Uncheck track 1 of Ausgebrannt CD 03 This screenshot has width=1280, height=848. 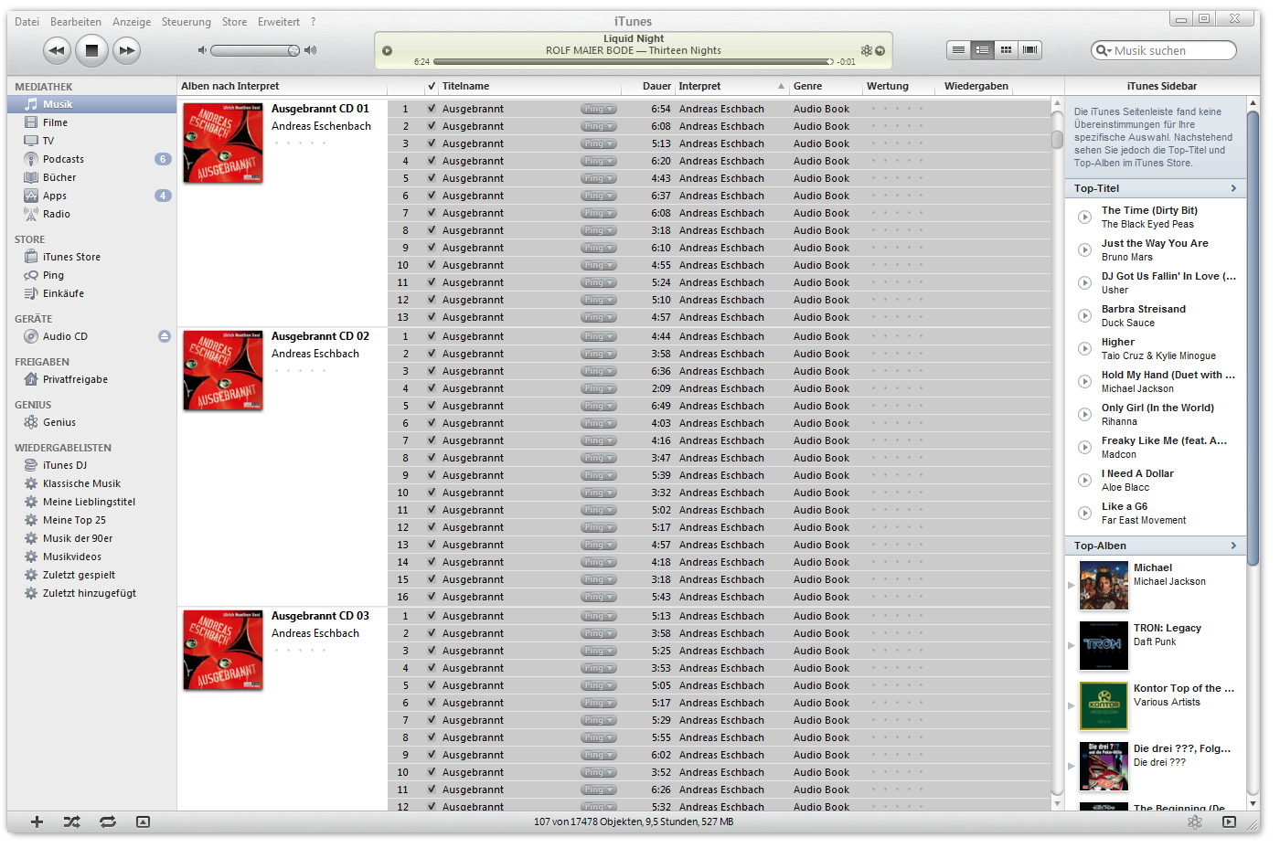[432, 616]
